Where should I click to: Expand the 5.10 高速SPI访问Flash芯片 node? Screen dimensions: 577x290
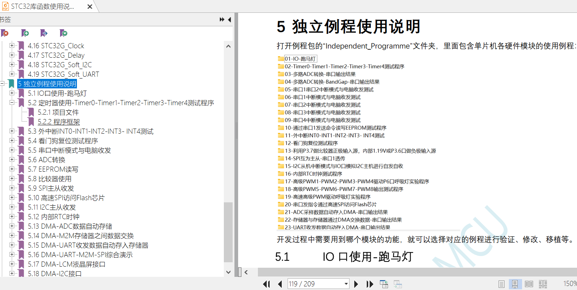coord(12,198)
